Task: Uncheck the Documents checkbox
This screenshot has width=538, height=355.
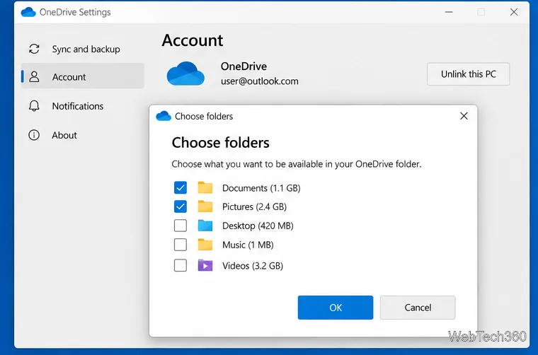Action: (181, 188)
